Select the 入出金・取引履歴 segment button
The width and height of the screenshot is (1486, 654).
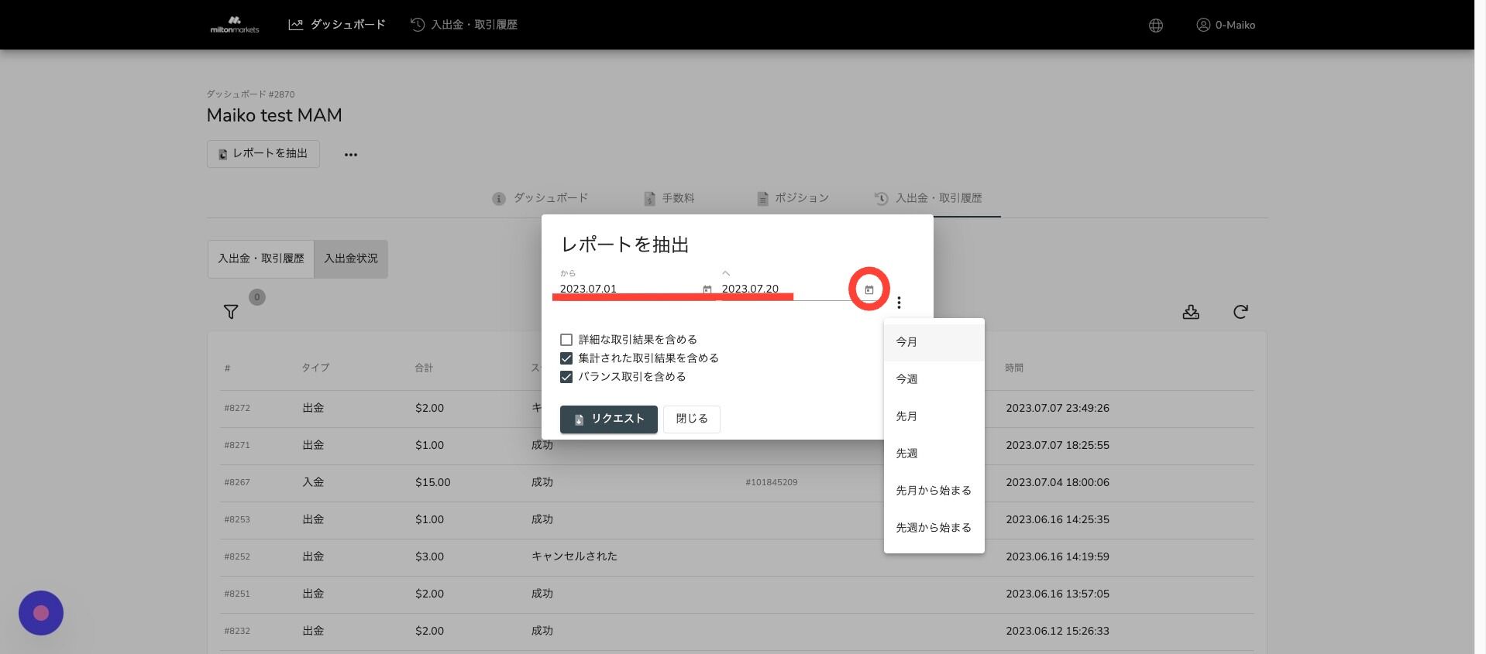click(261, 259)
